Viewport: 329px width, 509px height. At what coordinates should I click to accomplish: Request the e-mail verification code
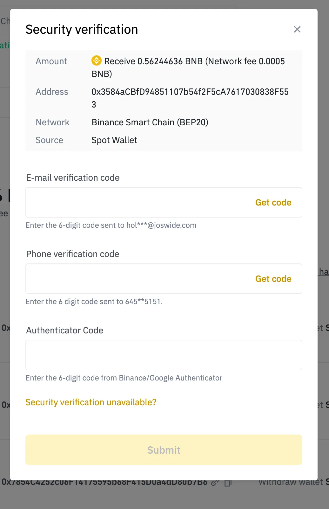[273, 202]
